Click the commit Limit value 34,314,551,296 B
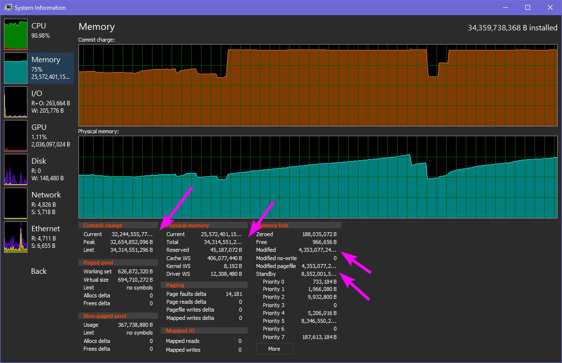 pyautogui.click(x=131, y=250)
